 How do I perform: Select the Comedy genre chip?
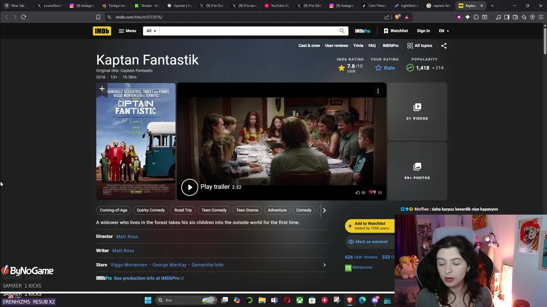304,210
